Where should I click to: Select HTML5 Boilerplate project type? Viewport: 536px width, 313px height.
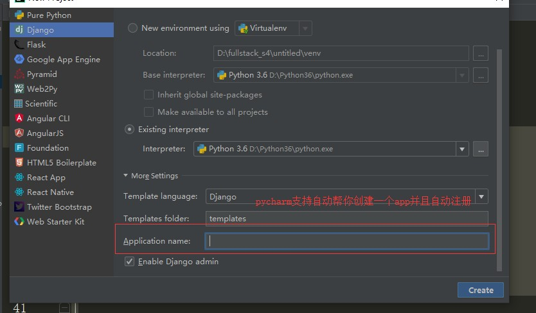tap(62, 162)
